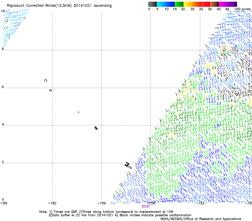This screenshot has width=252, height=221.
Task: Select the yellow 20-25 knots color band
Action: 188,4
